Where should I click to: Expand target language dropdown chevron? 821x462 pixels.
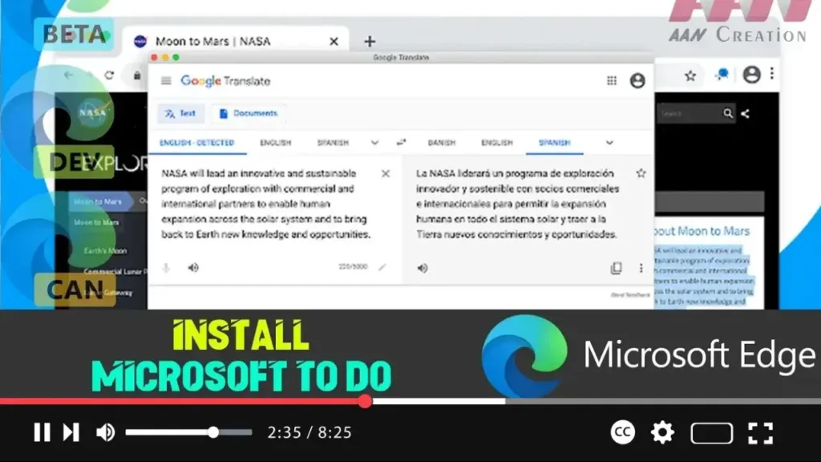(x=609, y=143)
